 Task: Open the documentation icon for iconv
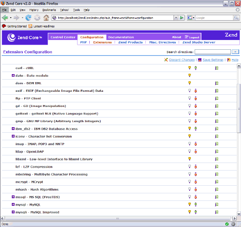217,136
